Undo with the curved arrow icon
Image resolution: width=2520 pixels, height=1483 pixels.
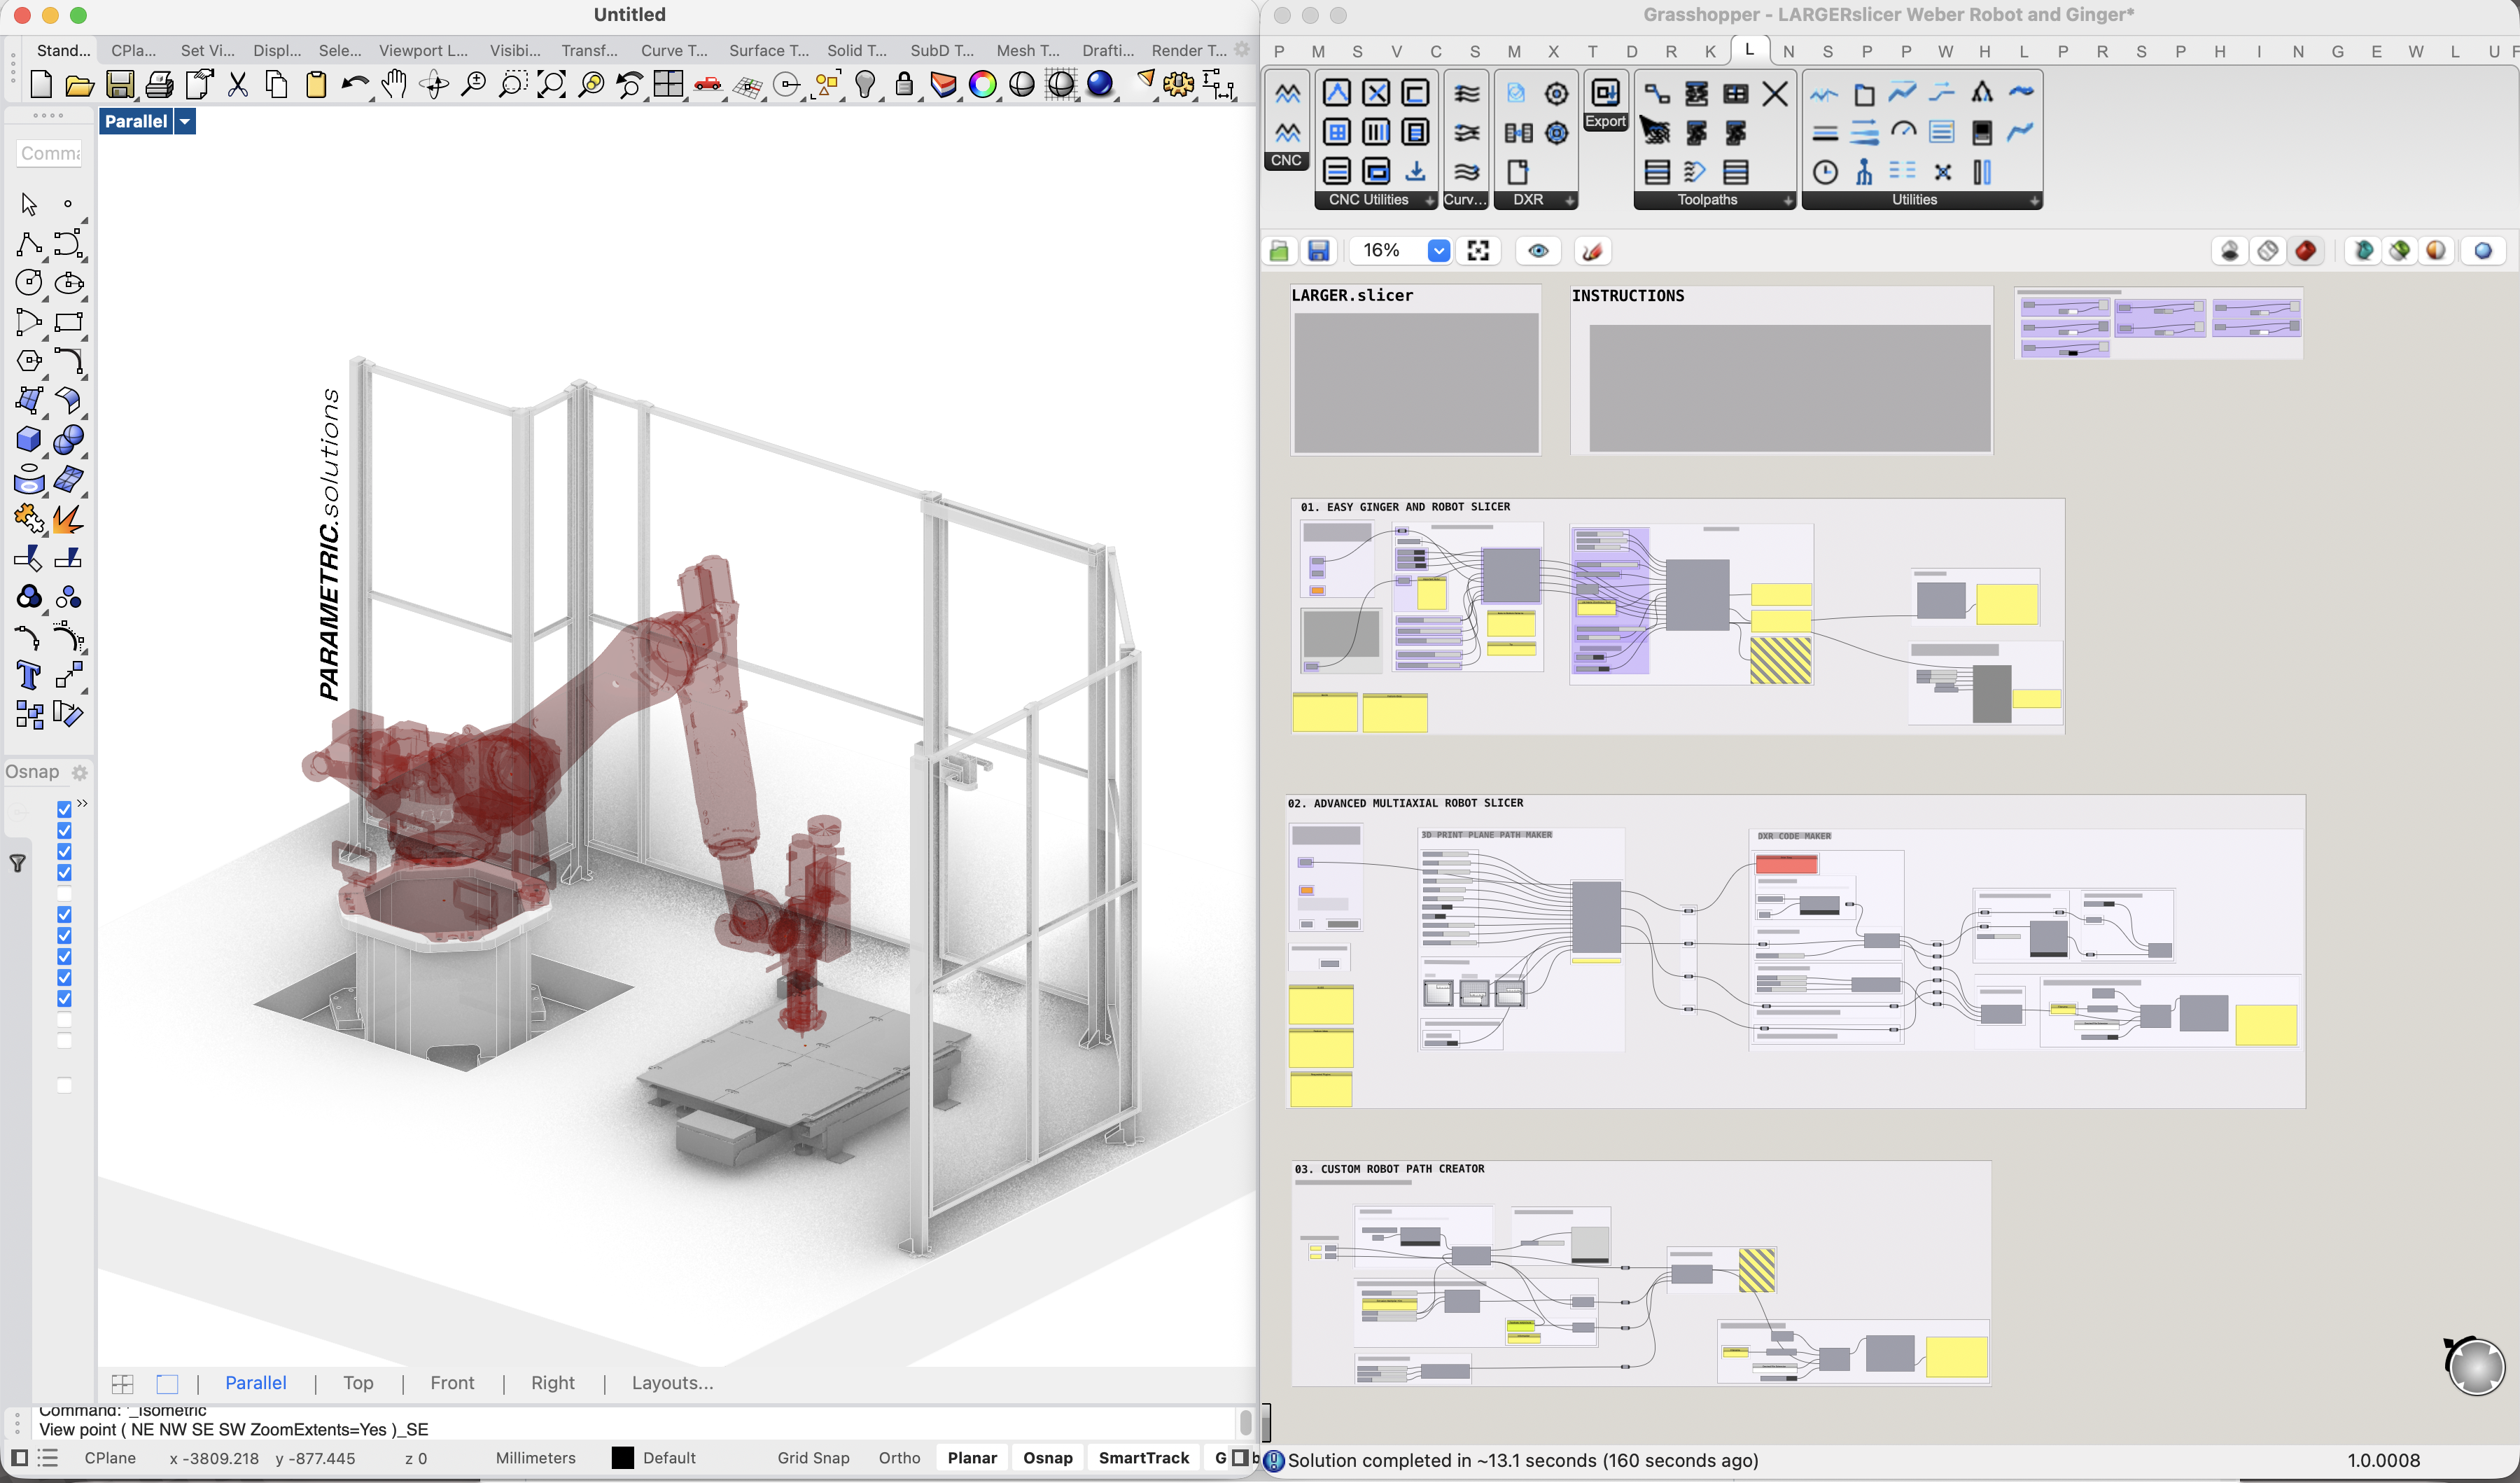pos(355,86)
